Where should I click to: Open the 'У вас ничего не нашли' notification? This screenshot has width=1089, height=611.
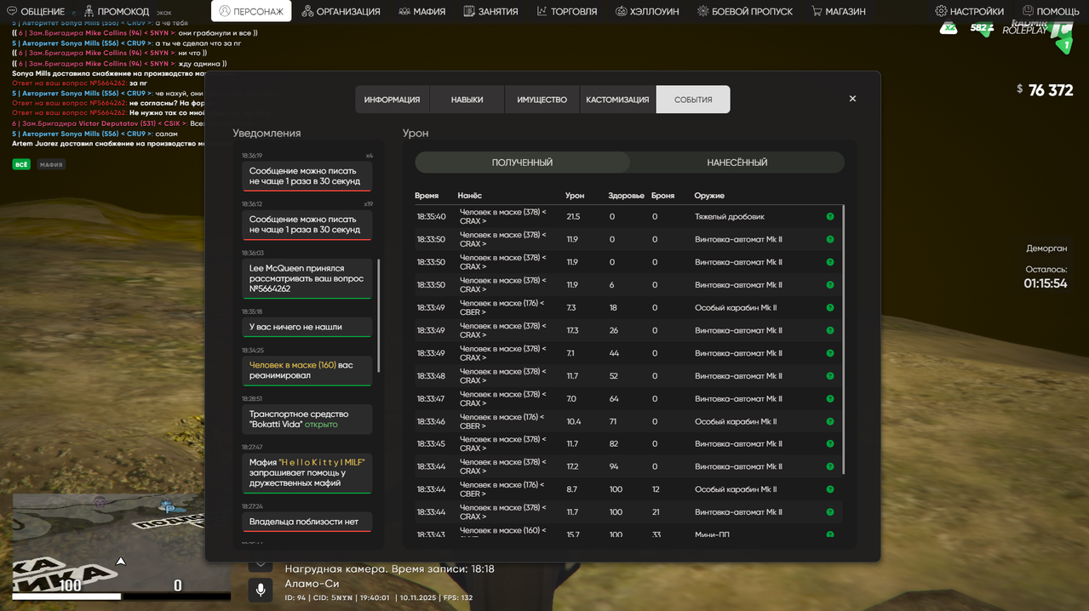(x=307, y=327)
